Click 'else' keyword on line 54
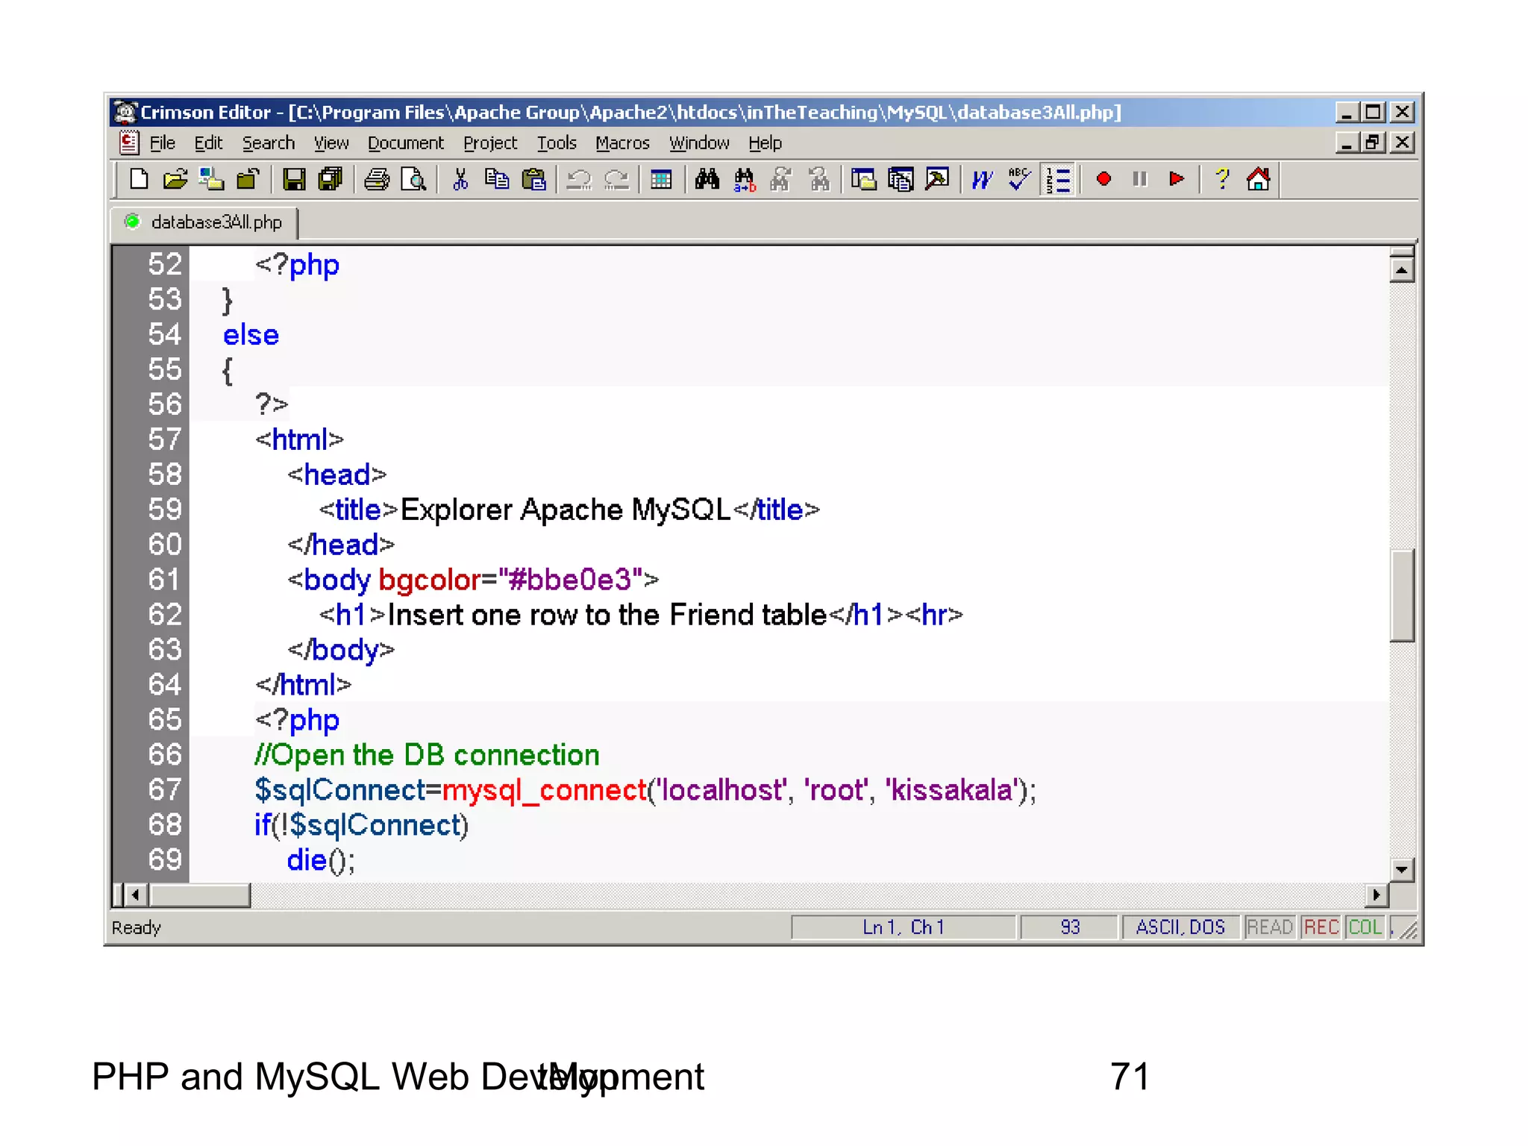 [x=251, y=335]
